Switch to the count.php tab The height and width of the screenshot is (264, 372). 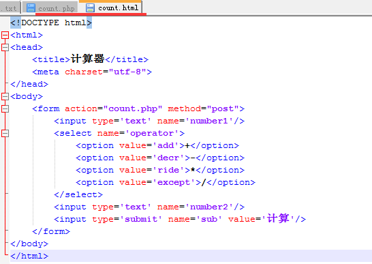click(50, 8)
